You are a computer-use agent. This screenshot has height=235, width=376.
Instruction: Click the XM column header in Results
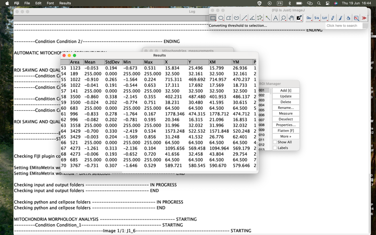pos(220,62)
